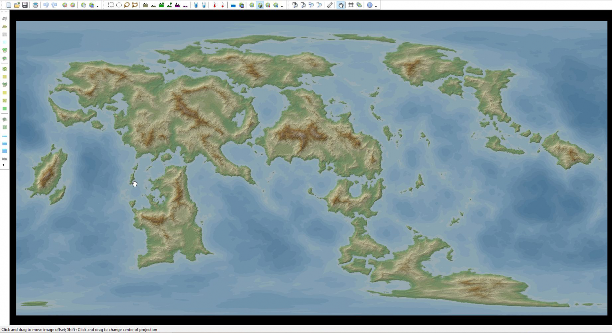612x333 pixels.
Task: Select the blue water-level tool
Action: pyautogui.click(x=233, y=5)
